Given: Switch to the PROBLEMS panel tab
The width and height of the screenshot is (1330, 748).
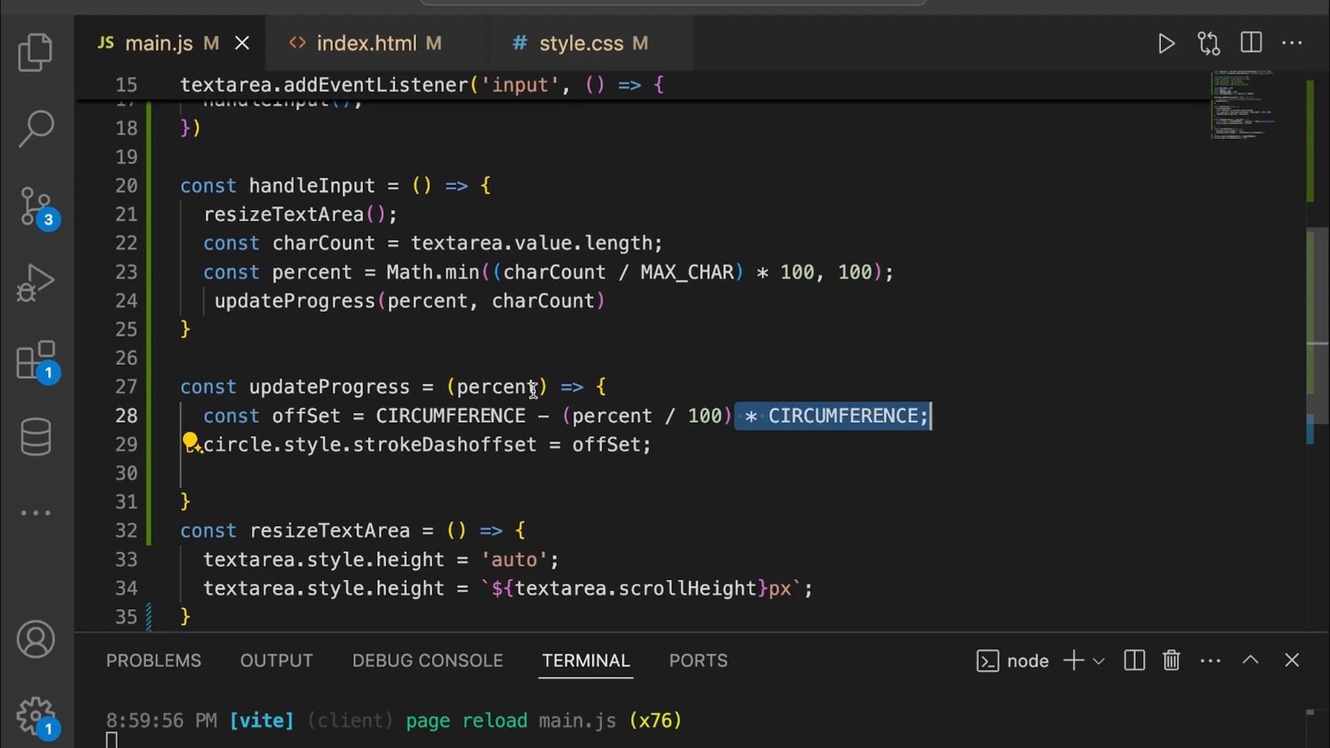Looking at the screenshot, I should click(x=153, y=661).
